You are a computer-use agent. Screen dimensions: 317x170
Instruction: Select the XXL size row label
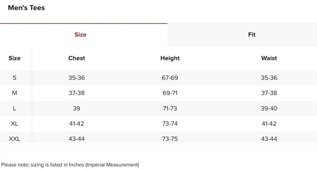(15, 139)
